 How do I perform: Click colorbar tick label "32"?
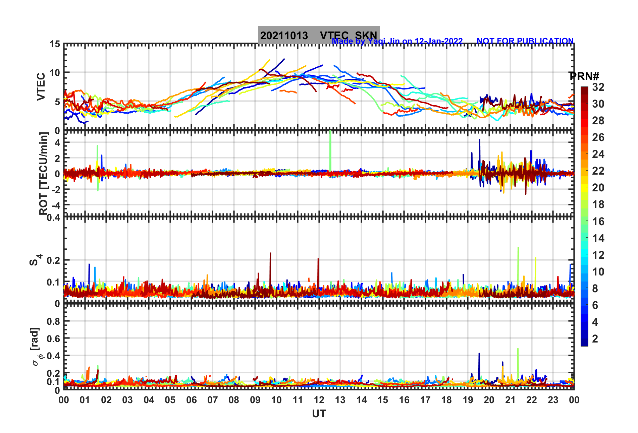(x=598, y=87)
